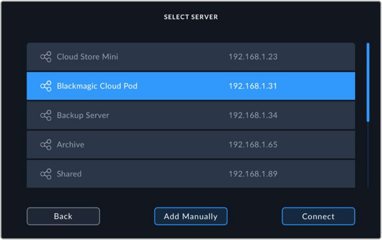Image resolution: width=382 pixels, height=240 pixels.
Task: Click the share icon beside Archive
Action: 46,145
